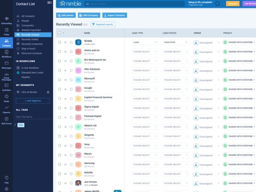The width and height of the screenshot is (256, 192).
Task: Select All Contacts in the sidebar
Action: (x=28, y=16)
